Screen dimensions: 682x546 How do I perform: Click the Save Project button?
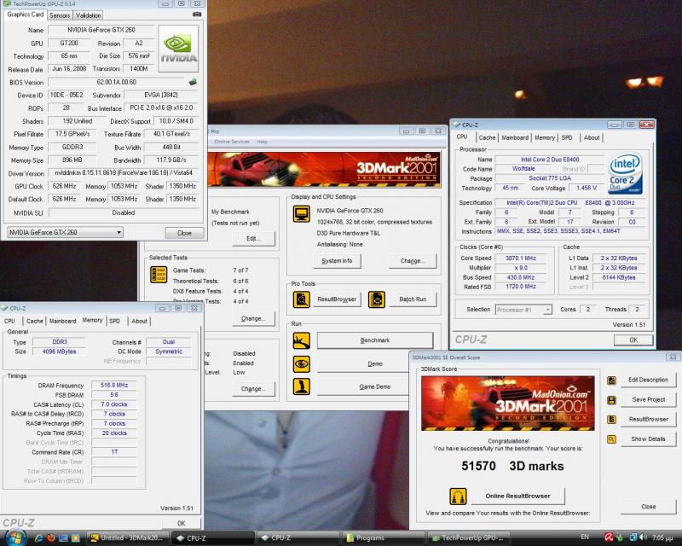pos(648,400)
